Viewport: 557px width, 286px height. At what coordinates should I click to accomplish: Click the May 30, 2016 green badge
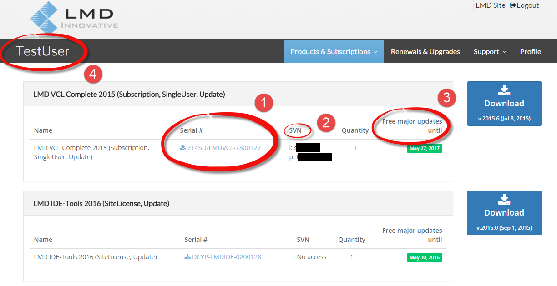(x=424, y=257)
